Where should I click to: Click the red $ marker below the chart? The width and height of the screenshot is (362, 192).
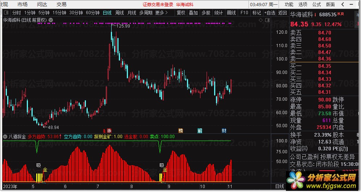[104, 131]
